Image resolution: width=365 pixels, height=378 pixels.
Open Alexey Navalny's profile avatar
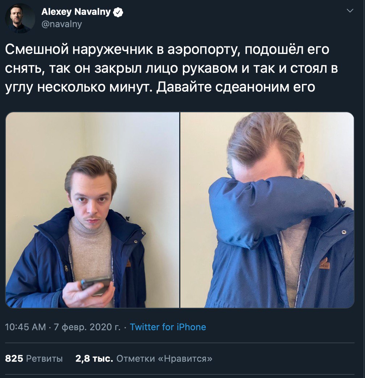[x=20, y=18]
